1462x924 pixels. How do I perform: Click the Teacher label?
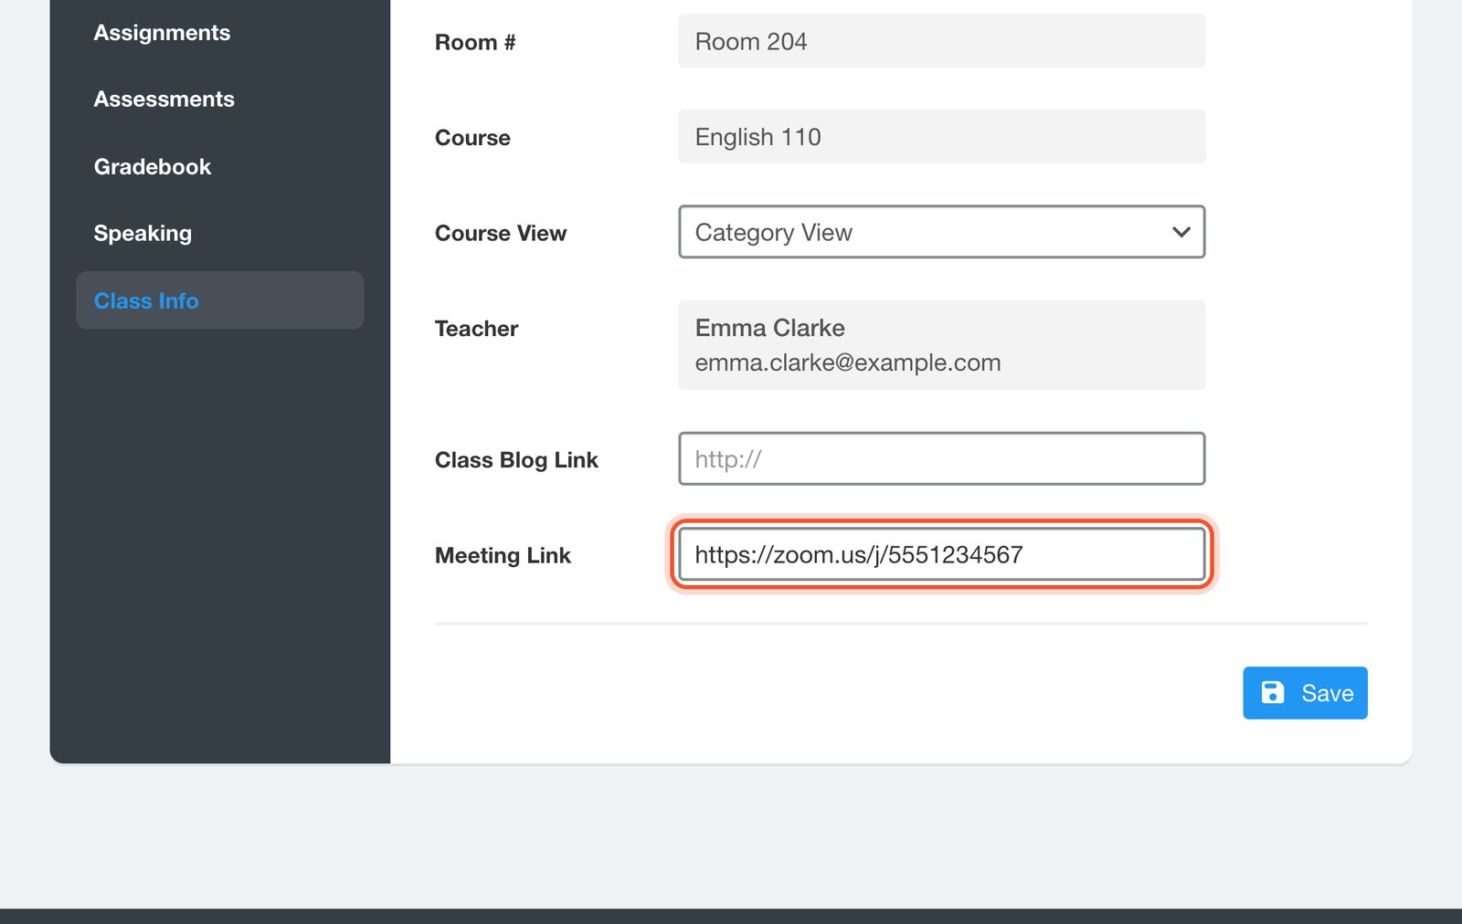(476, 329)
